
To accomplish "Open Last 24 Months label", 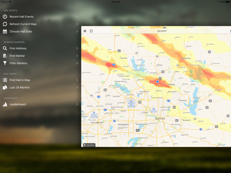I will [20, 87].
